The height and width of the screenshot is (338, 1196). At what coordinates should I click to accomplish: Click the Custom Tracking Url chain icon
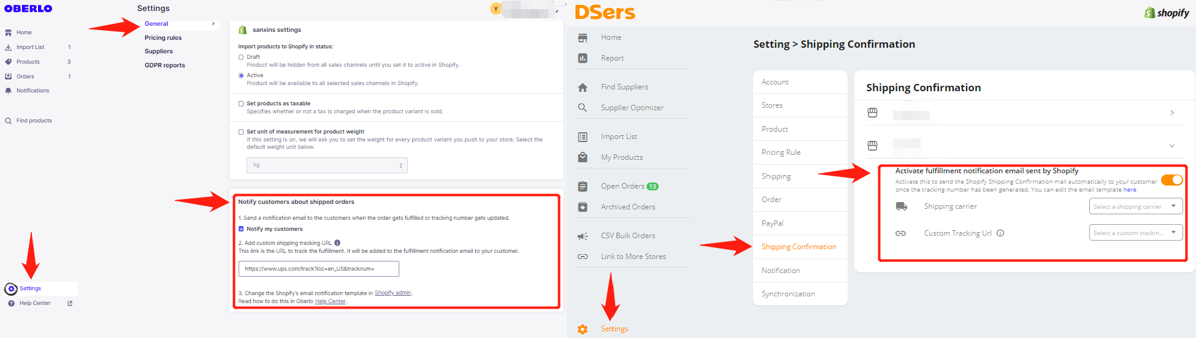(x=900, y=233)
